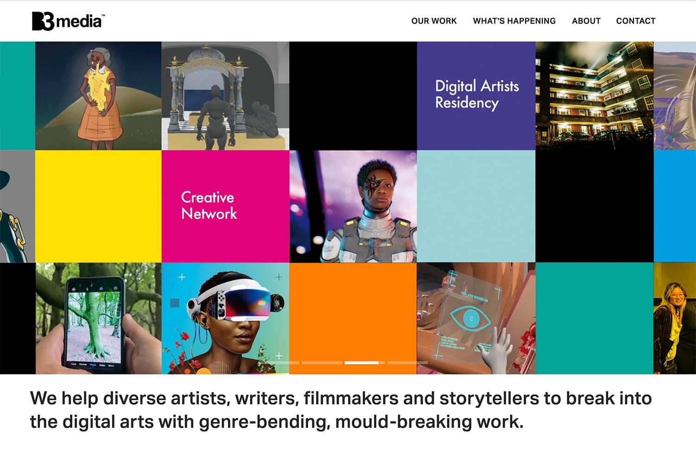Screen dimensions: 696x464
Task: Select the Digital Artists Residency purple tile
Action: tap(476, 96)
